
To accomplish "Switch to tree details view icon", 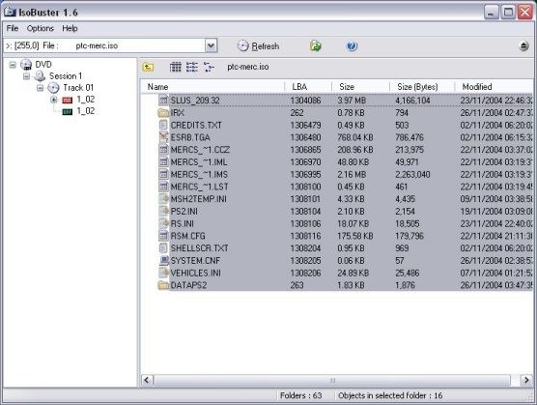I will [209, 67].
